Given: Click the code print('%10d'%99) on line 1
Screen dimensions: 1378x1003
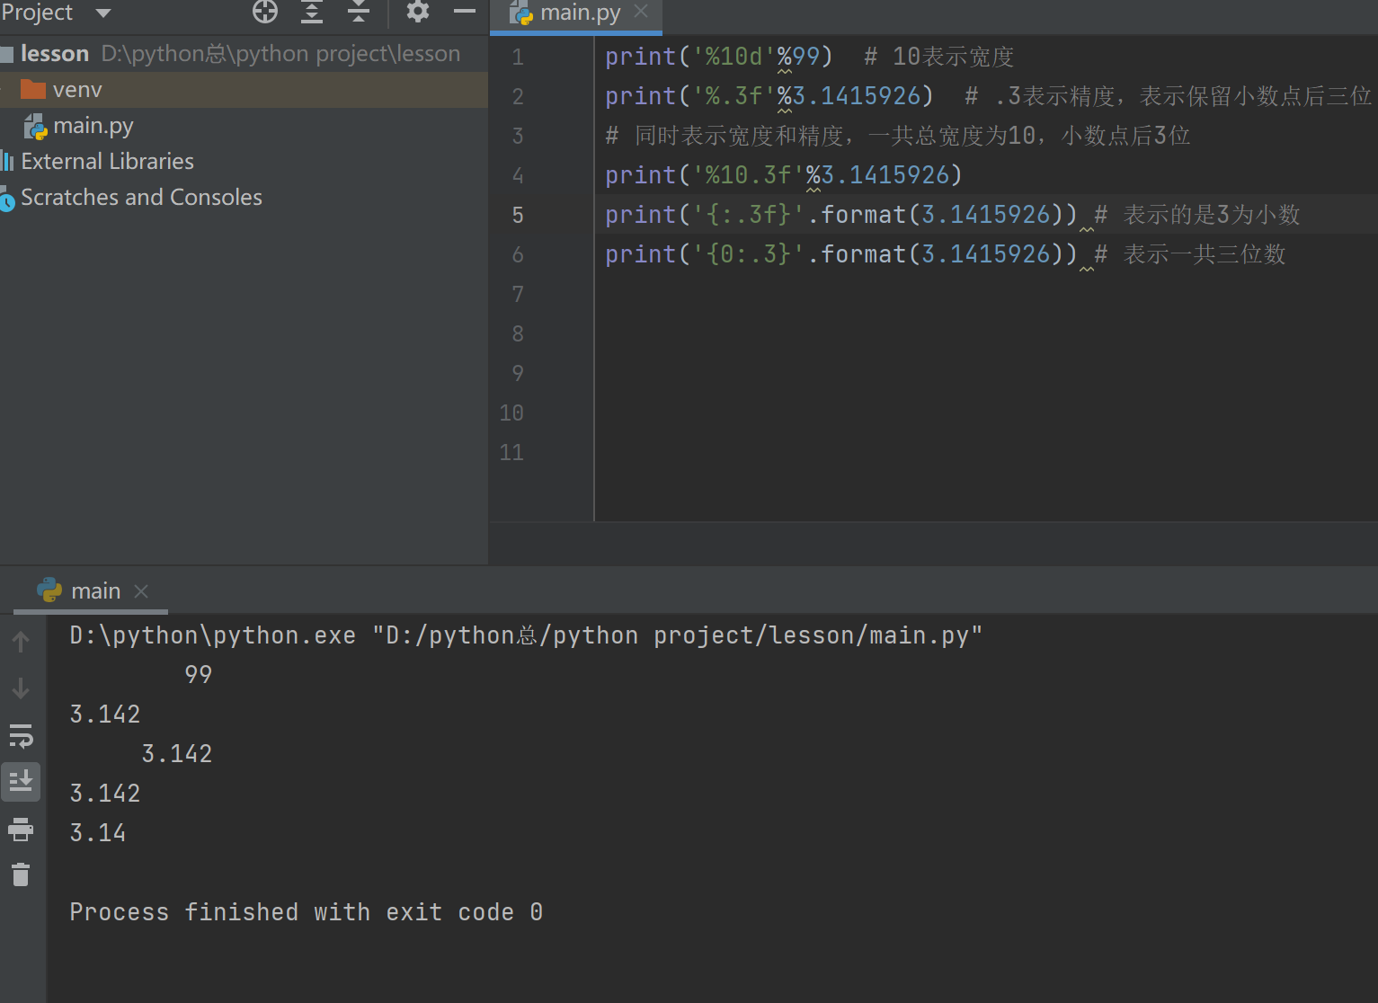Looking at the screenshot, I should (719, 57).
